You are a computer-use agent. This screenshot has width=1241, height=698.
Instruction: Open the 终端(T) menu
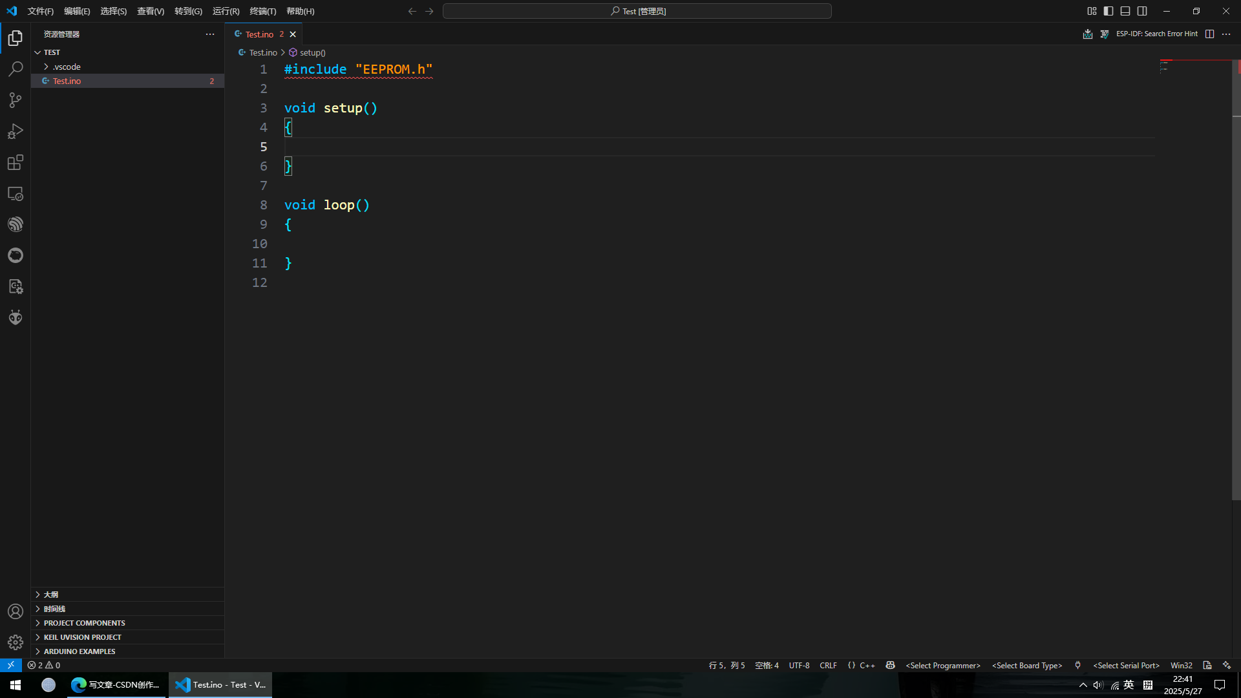(262, 11)
